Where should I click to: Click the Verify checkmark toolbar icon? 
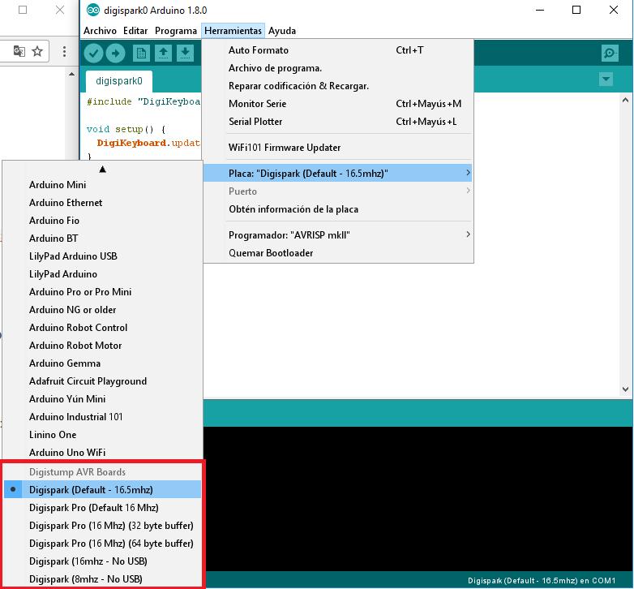coord(94,54)
